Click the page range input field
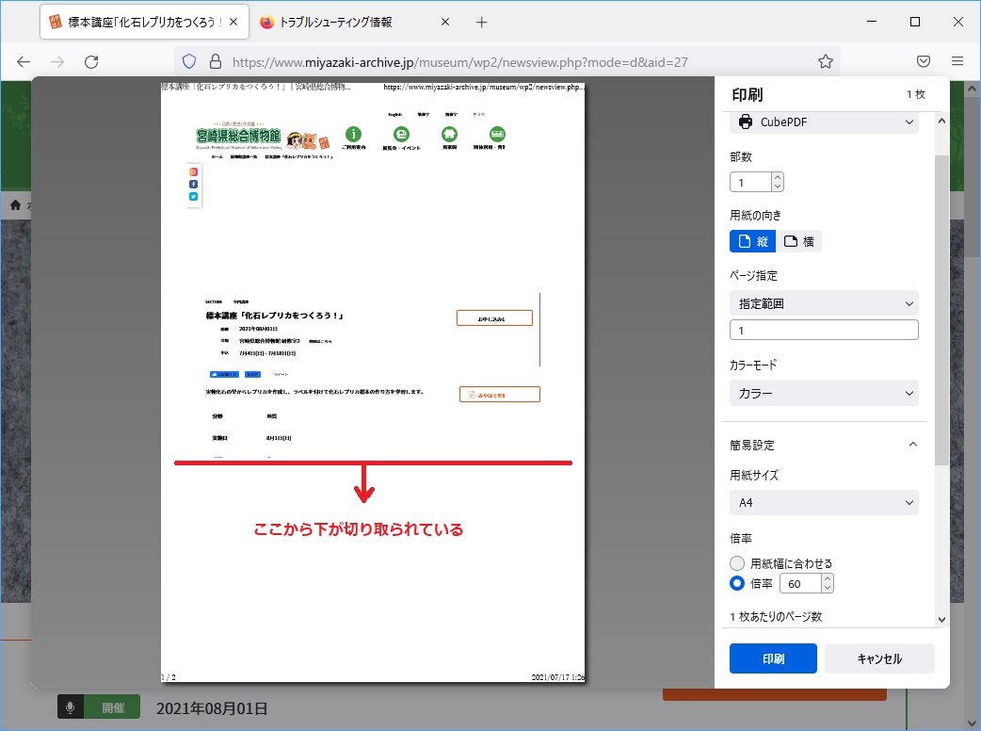The image size is (981, 731). [x=824, y=331]
